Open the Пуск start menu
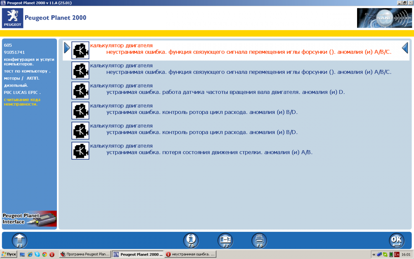 9,254
